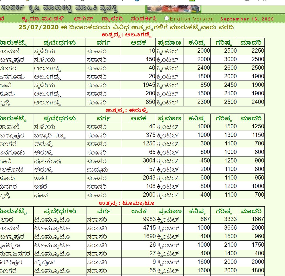This screenshot has width=285, height=276.
Task: Click the ಉತ್ಪನ್ನ: ಈರುಳ್ಳಿ section title
Action: pos(126,110)
